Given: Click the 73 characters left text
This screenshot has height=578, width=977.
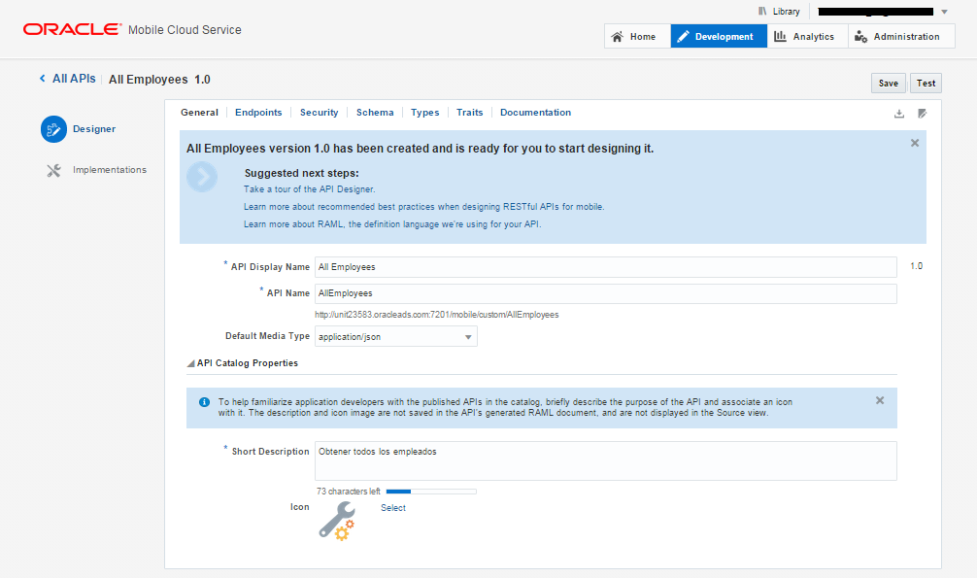Looking at the screenshot, I should [x=349, y=492].
